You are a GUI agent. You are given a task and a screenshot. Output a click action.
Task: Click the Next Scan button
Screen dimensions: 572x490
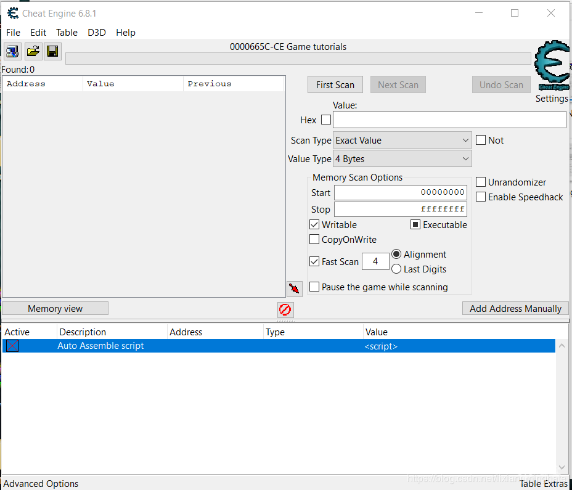pos(398,84)
